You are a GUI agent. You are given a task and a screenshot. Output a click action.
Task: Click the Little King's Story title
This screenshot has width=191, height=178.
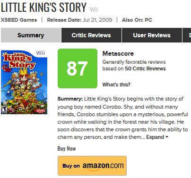43,7
